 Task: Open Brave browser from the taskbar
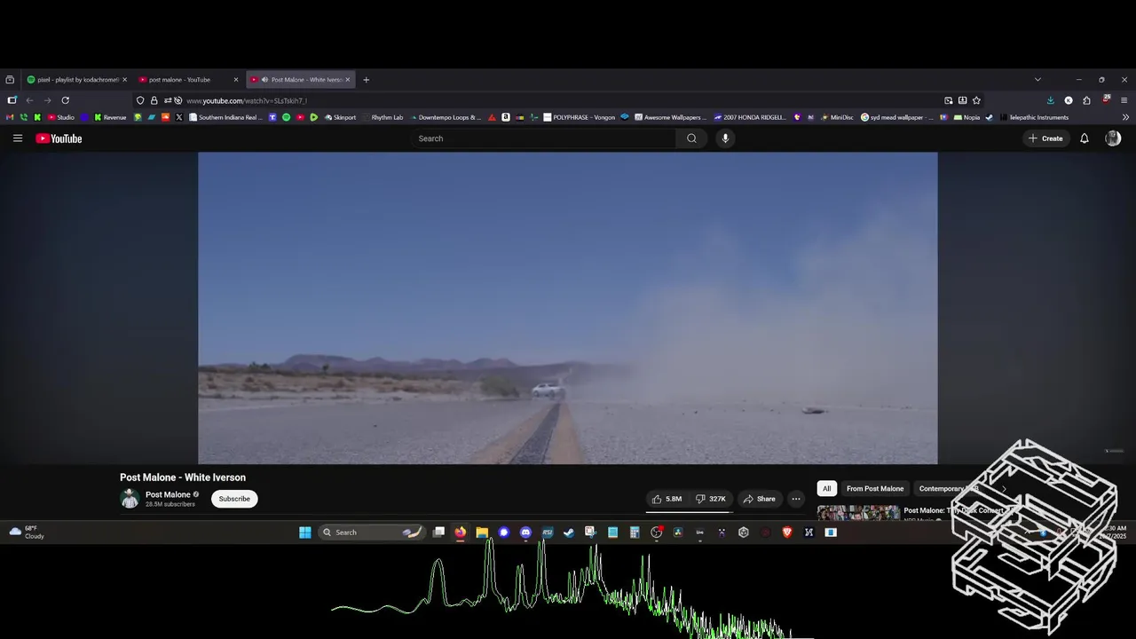tap(786, 532)
